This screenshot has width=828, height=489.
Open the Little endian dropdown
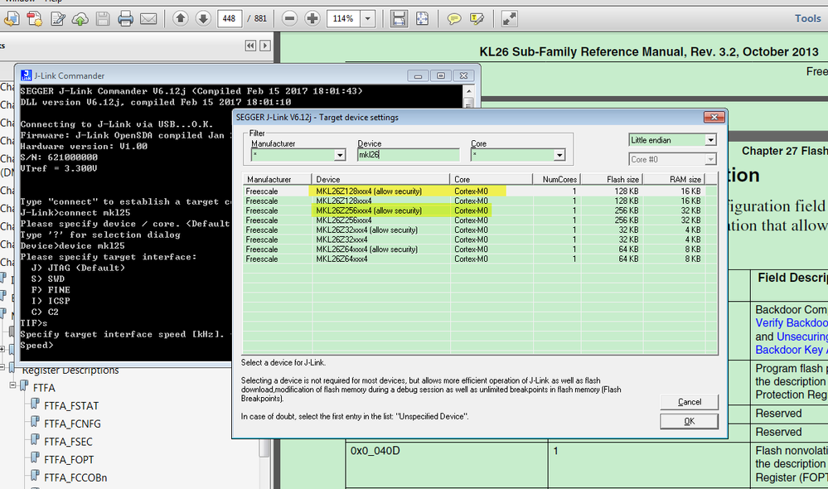coord(709,140)
